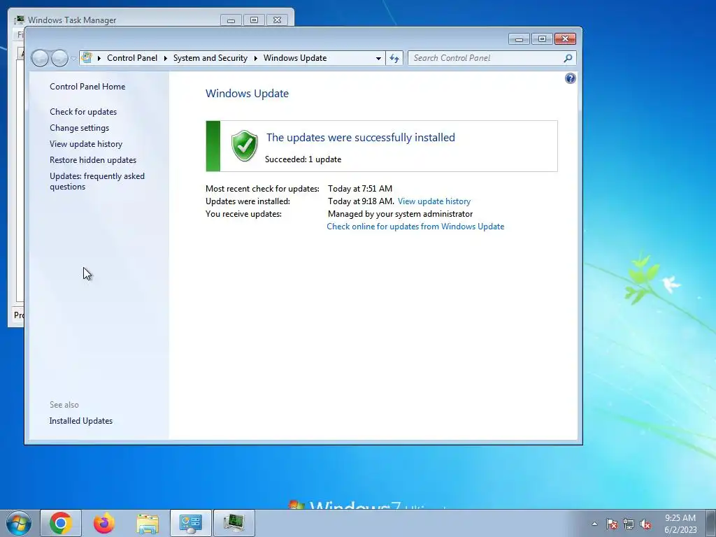Screen dimensions: 716x537
Task: Close the Windows Update window
Action: click(x=565, y=39)
